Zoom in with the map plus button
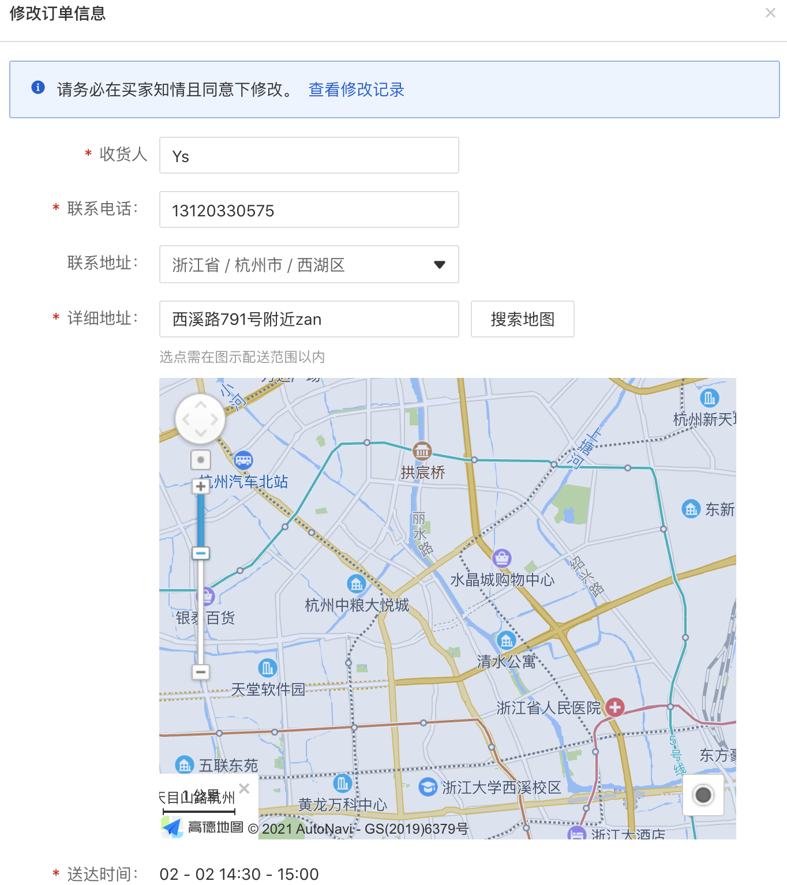This screenshot has width=787, height=885. pos(201,486)
